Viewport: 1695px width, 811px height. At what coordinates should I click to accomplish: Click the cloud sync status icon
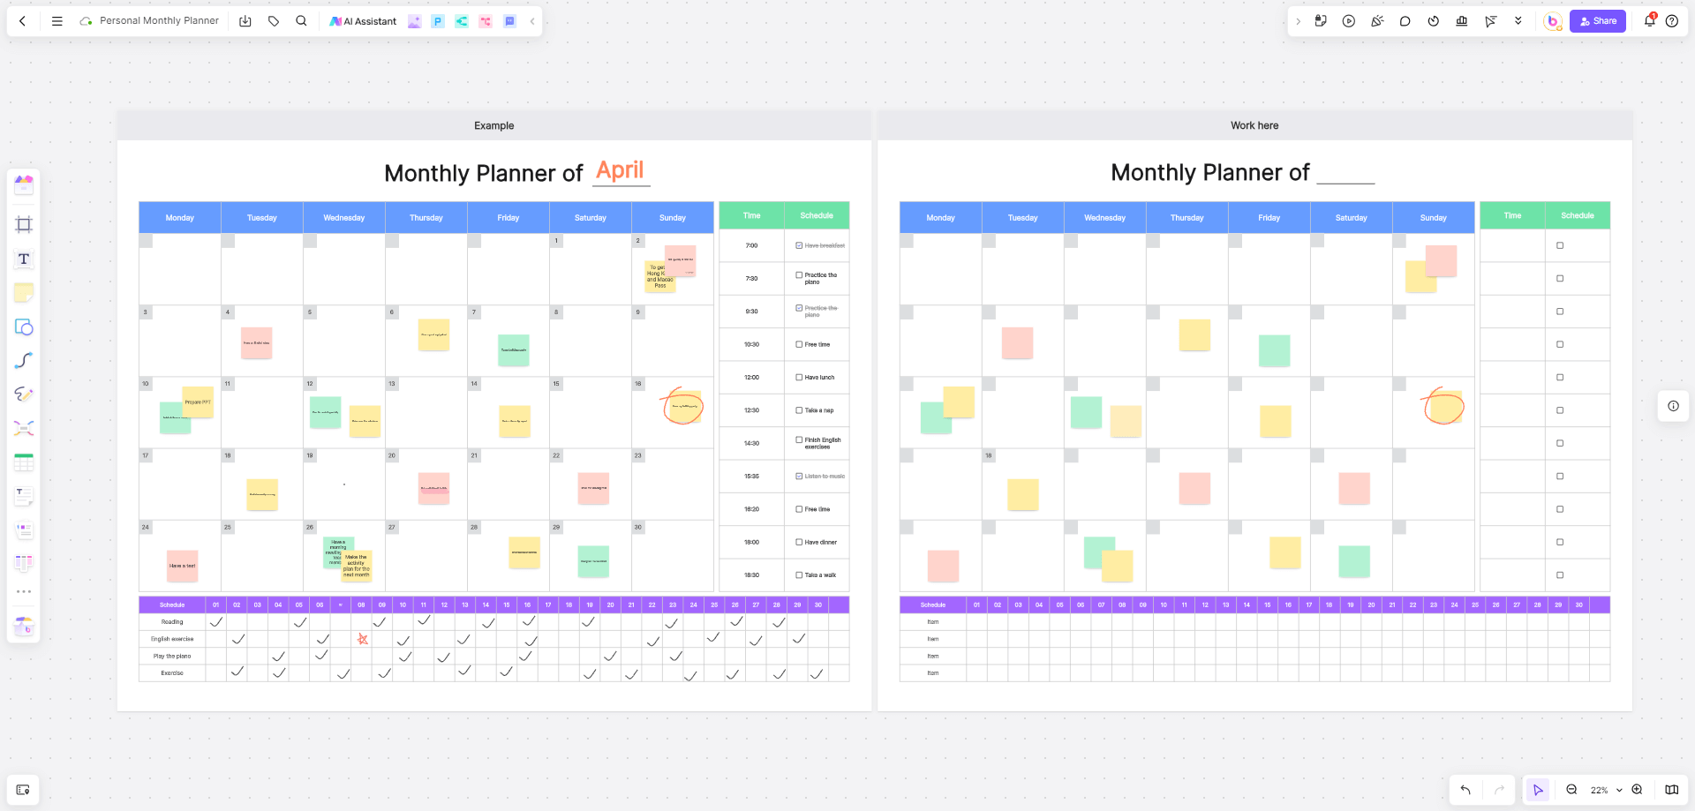click(86, 21)
